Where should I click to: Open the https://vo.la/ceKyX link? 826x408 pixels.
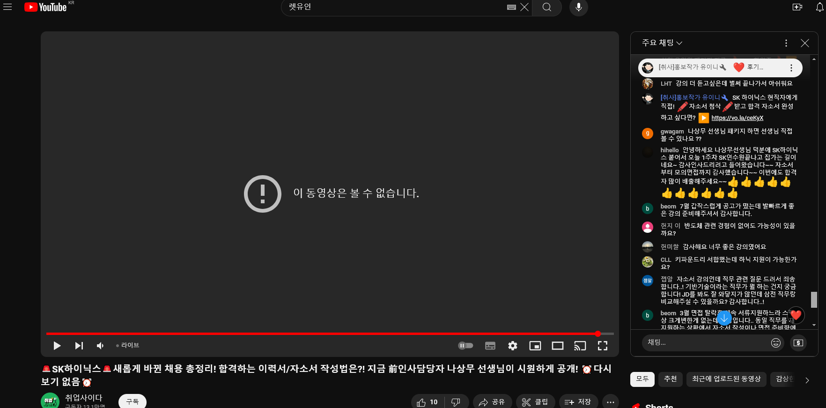pyautogui.click(x=737, y=118)
